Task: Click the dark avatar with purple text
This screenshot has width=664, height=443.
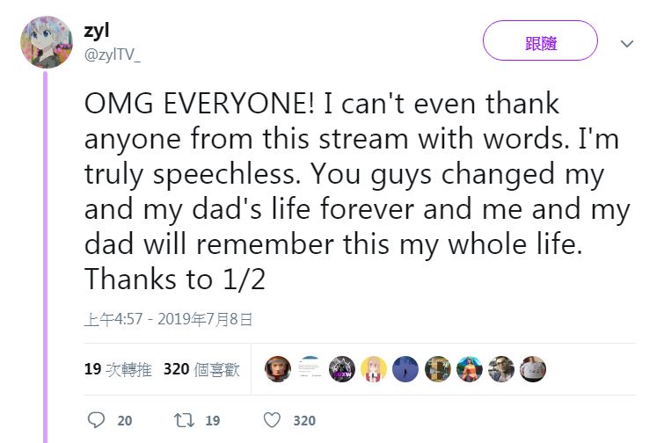Action: click(342, 369)
